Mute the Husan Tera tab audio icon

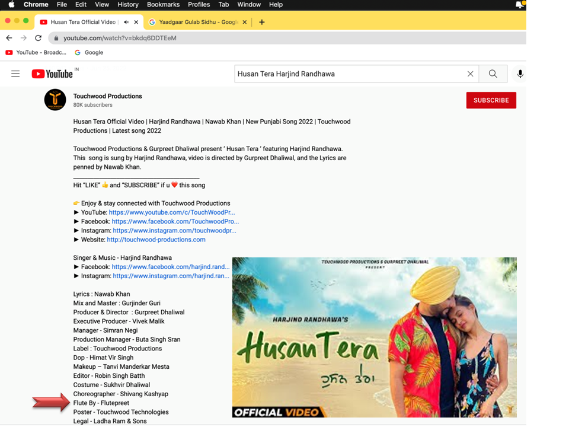126,22
